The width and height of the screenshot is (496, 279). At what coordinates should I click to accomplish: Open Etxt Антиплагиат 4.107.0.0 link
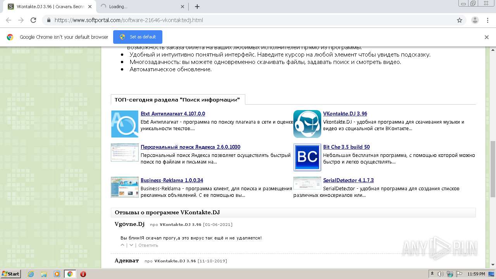(173, 114)
